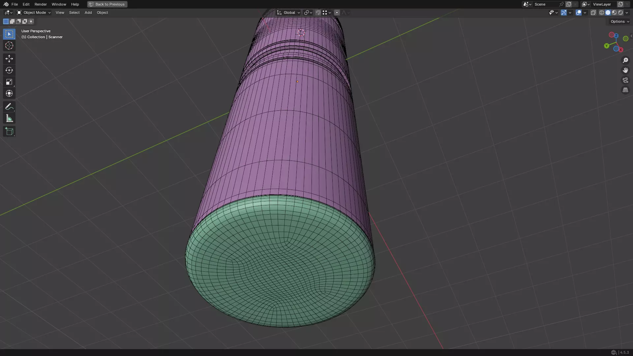The image size is (633, 356).
Task: Open the editor type dropdown
Action: (8, 13)
